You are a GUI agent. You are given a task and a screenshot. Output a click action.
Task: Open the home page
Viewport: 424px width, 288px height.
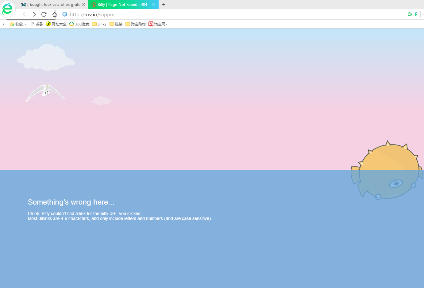[x=54, y=14]
